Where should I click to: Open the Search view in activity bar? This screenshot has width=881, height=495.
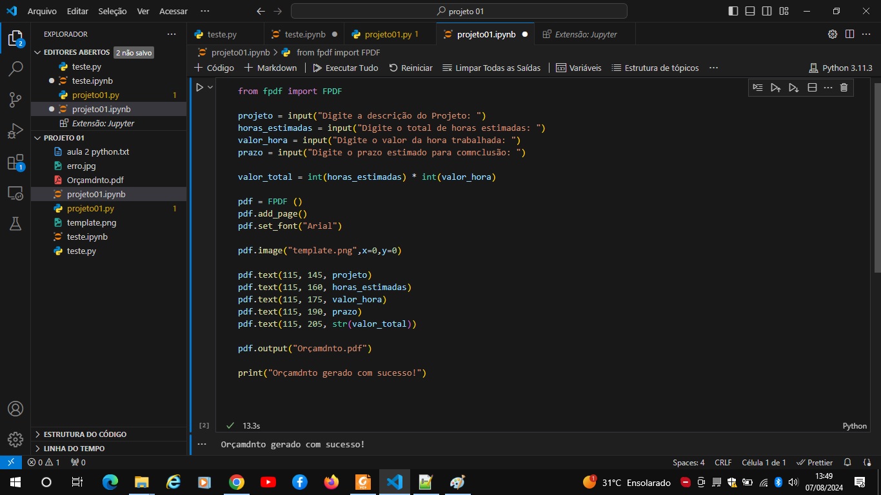pyautogui.click(x=15, y=68)
